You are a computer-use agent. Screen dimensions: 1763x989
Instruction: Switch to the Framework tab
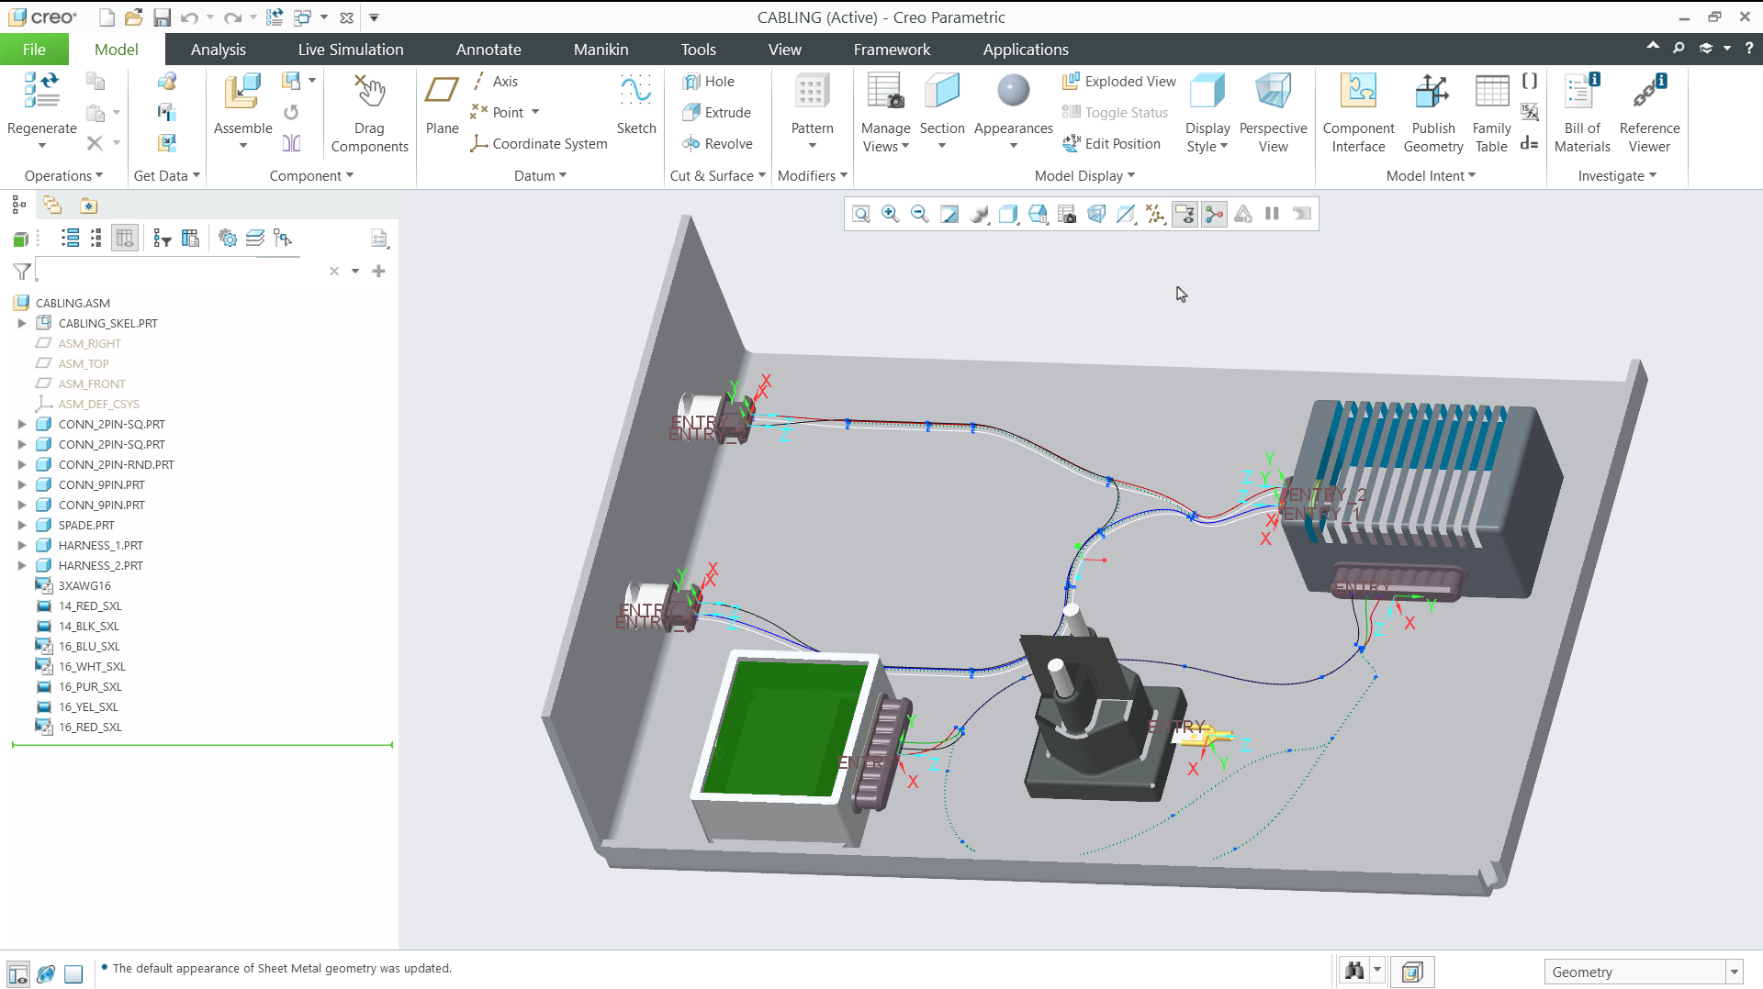[x=892, y=50]
